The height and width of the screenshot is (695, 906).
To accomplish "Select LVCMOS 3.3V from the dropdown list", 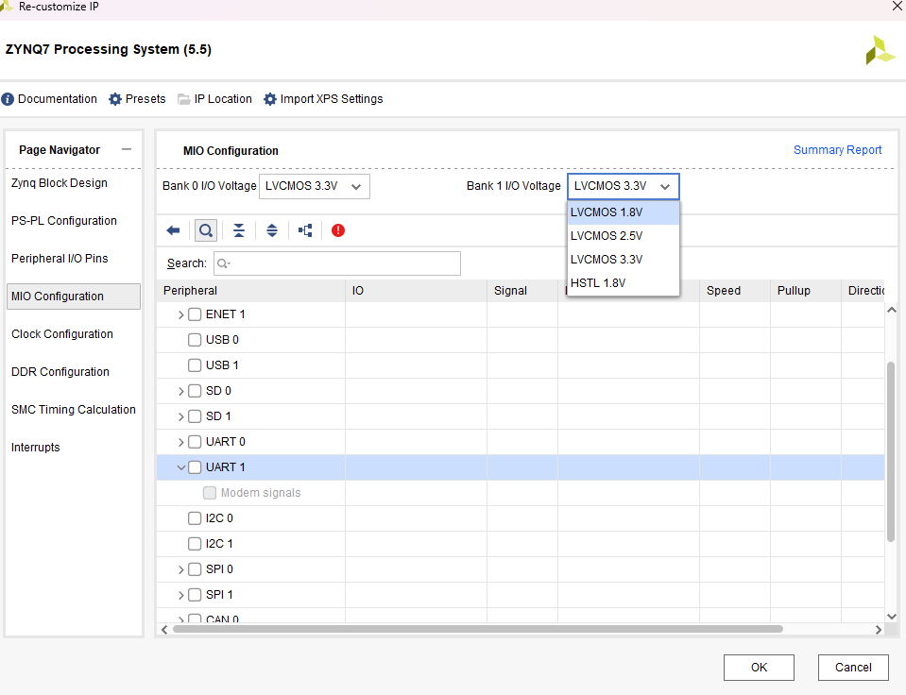I will pyautogui.click(x=623, y=260).
